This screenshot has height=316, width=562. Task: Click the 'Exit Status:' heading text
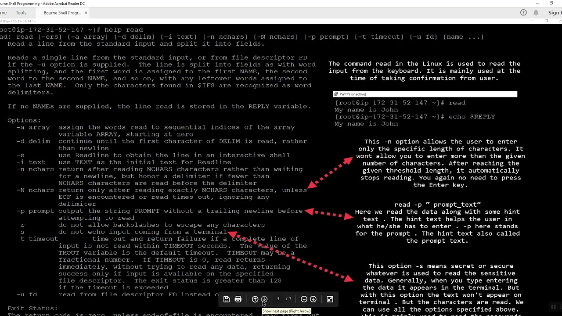[x=32, y=309]
